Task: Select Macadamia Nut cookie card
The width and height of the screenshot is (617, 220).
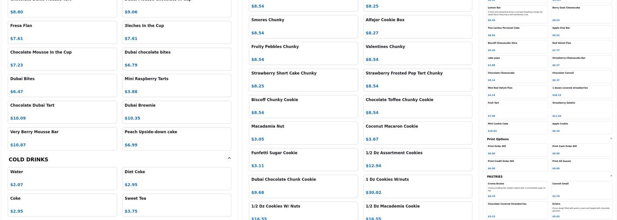Action: (x=303, y=133)
